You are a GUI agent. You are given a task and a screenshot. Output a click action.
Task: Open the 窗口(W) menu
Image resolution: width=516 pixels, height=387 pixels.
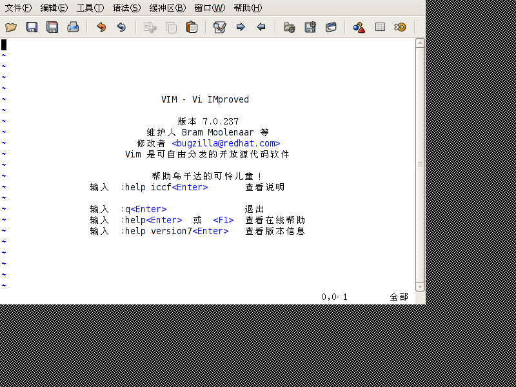tap(210, 8)
